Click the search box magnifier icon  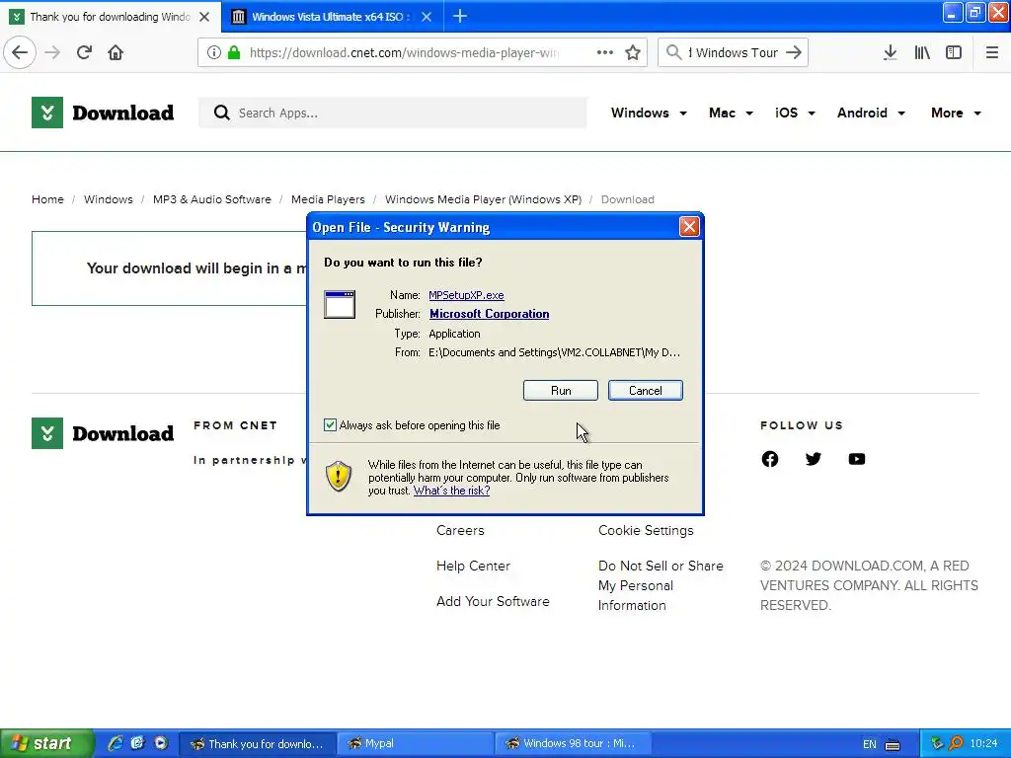(x=673, y=52)
